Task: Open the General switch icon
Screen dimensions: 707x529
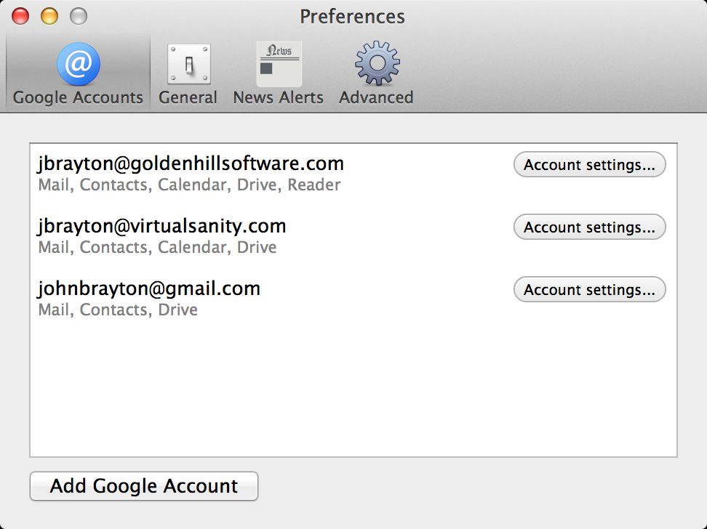Action: click(x=188, y=64)
